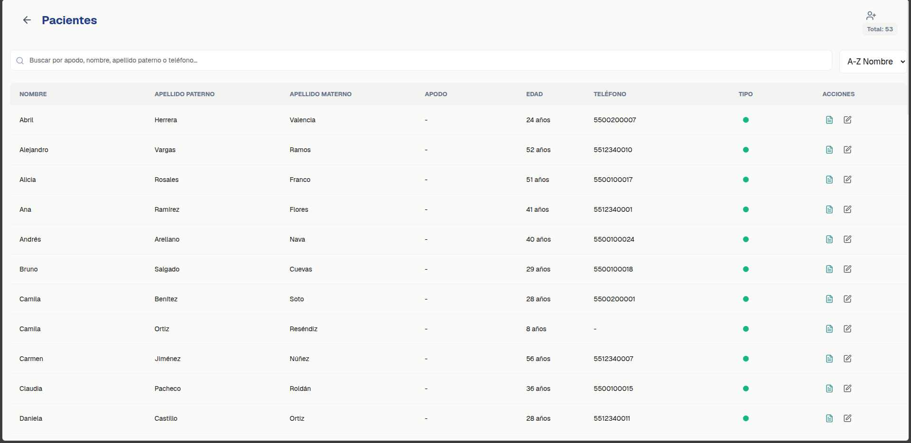Click the TELÉFONO column header

click(610, 94)
